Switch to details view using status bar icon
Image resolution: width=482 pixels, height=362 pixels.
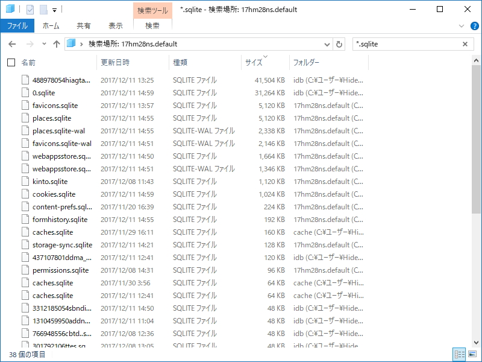459,355
